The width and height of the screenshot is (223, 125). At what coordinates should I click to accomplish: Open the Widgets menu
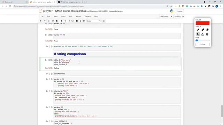[x=87, y=16]
